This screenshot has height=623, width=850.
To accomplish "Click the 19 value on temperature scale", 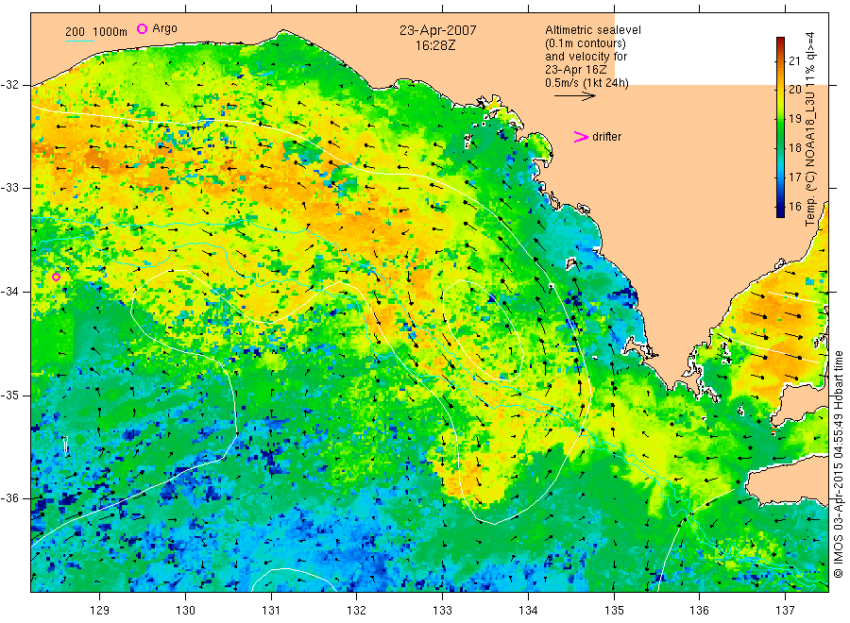I will (x=794, y=119).
